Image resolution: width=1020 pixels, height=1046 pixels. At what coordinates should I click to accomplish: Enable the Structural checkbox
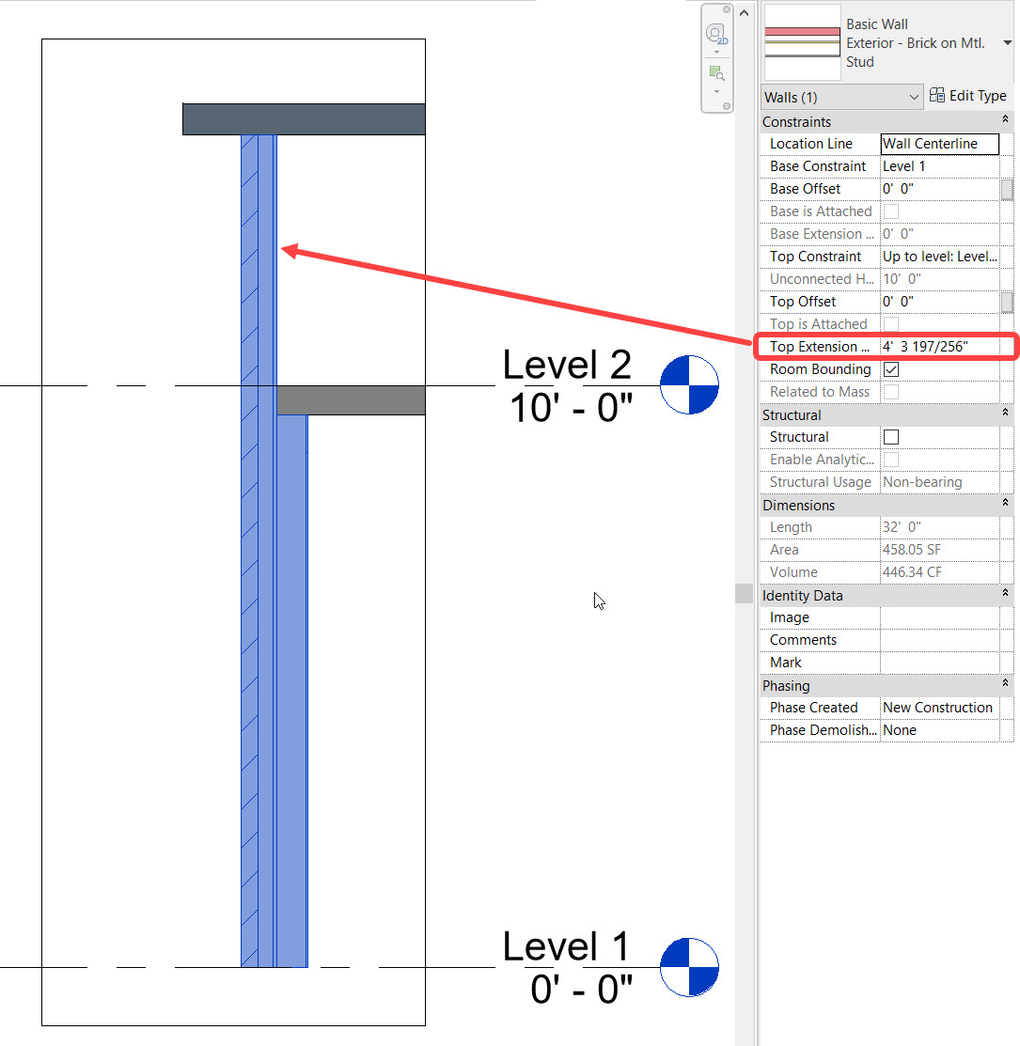tap(890, 436)
